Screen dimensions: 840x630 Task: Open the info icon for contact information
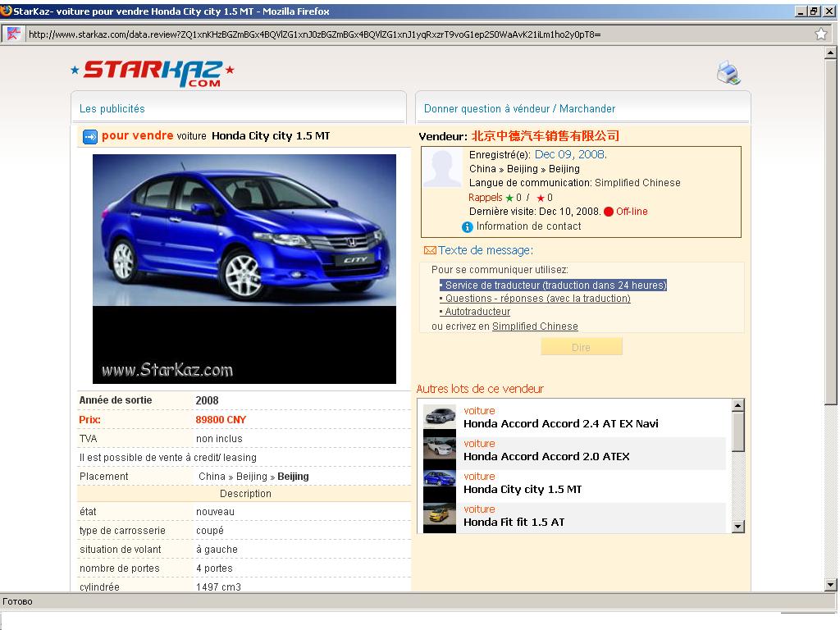pos(468,227)
